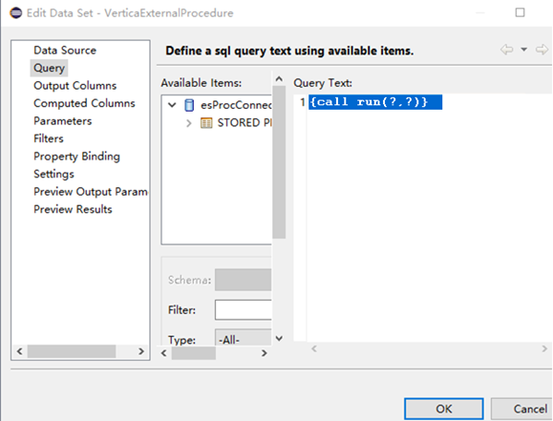Expand the STORED PROCEDURES node

click(189, 123)
